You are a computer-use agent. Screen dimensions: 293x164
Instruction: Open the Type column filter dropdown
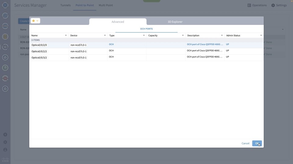click(x=144, y=35)
